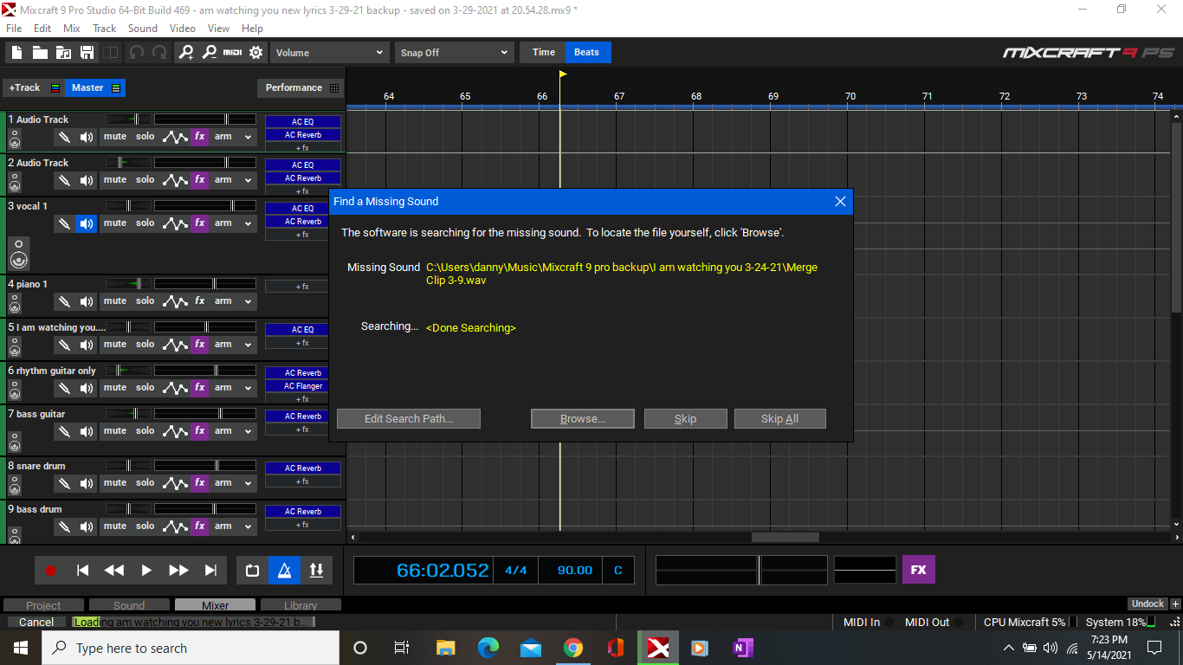Open the Track menu
Image resolution: width=1183 pixels, height=665 pixels.
pos(105,28)
